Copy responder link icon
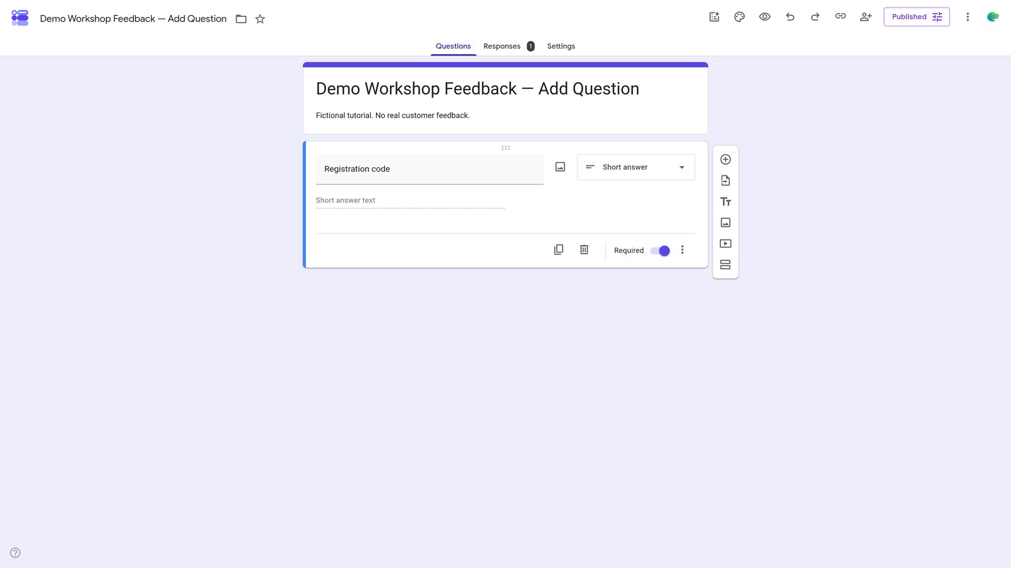 pyautogui.click(x=840, y=16)
